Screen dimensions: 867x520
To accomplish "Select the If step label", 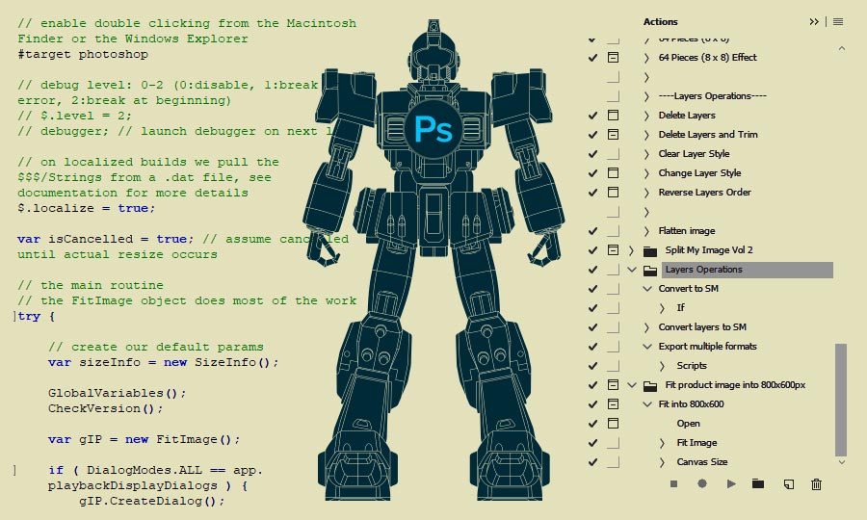I will coord(681,307).
